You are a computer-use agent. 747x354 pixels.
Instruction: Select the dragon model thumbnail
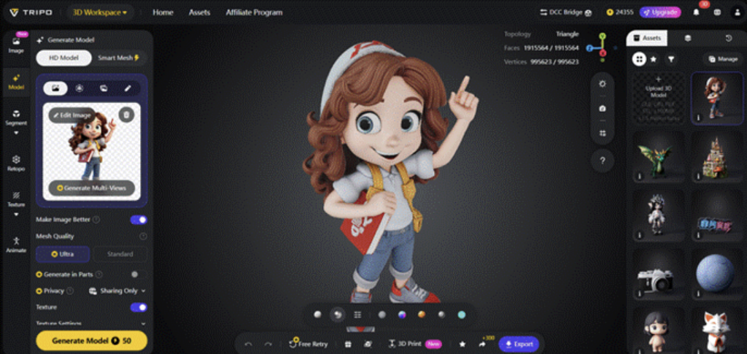657,157
